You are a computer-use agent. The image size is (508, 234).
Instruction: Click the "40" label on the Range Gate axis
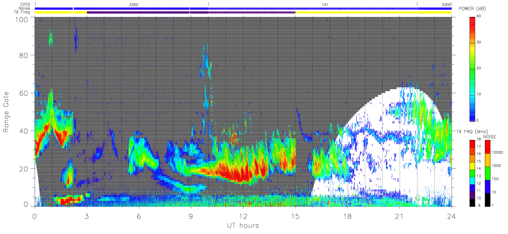[24, 131]
